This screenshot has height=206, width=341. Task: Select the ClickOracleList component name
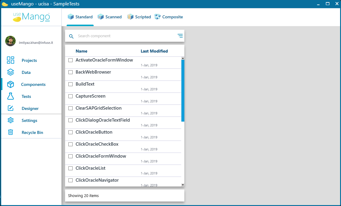coord(90,168)
